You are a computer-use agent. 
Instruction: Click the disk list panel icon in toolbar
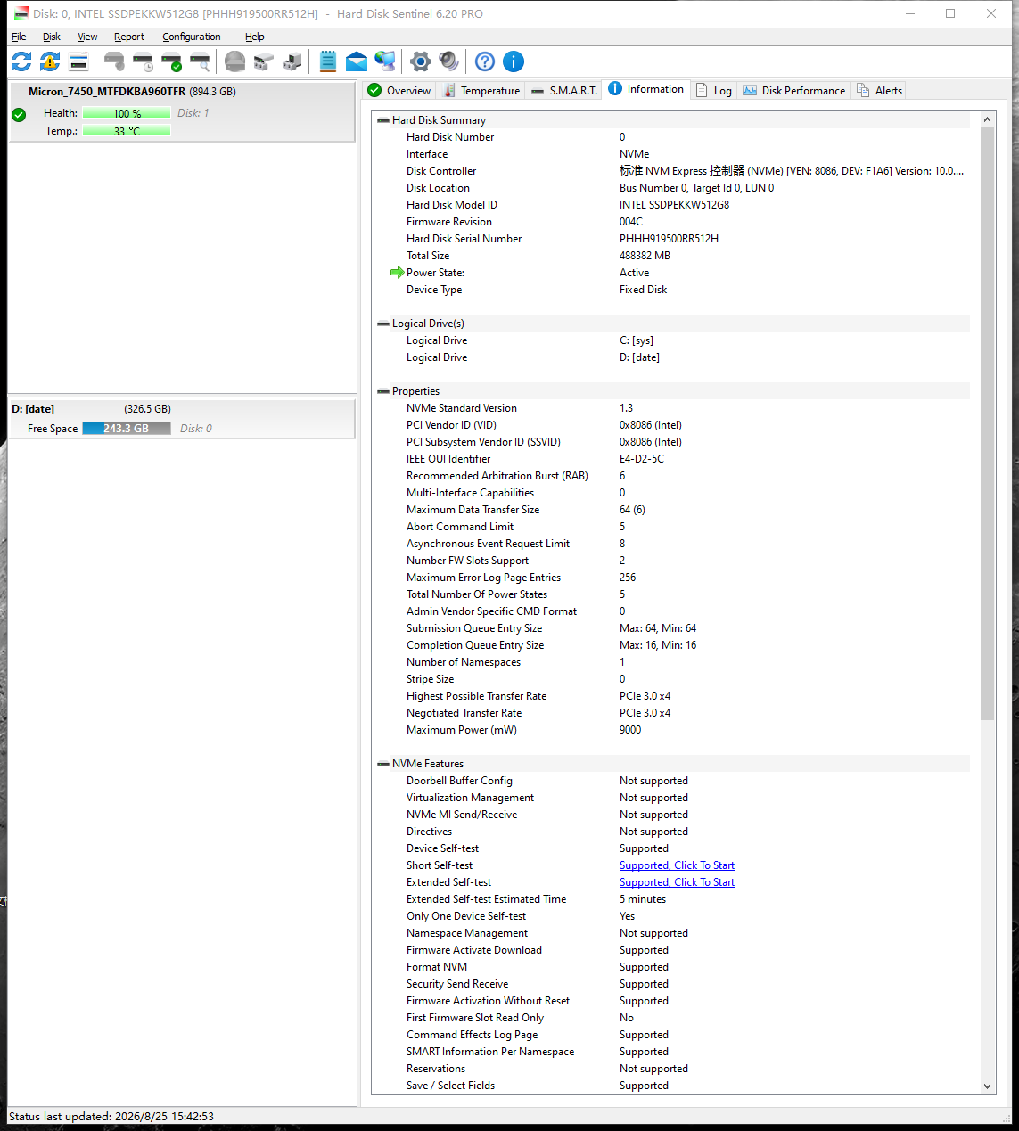pyautogui.click(x=78, y=61)
